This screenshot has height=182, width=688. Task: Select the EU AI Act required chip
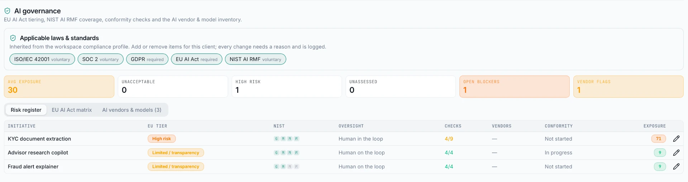click(x=197, y=59)
